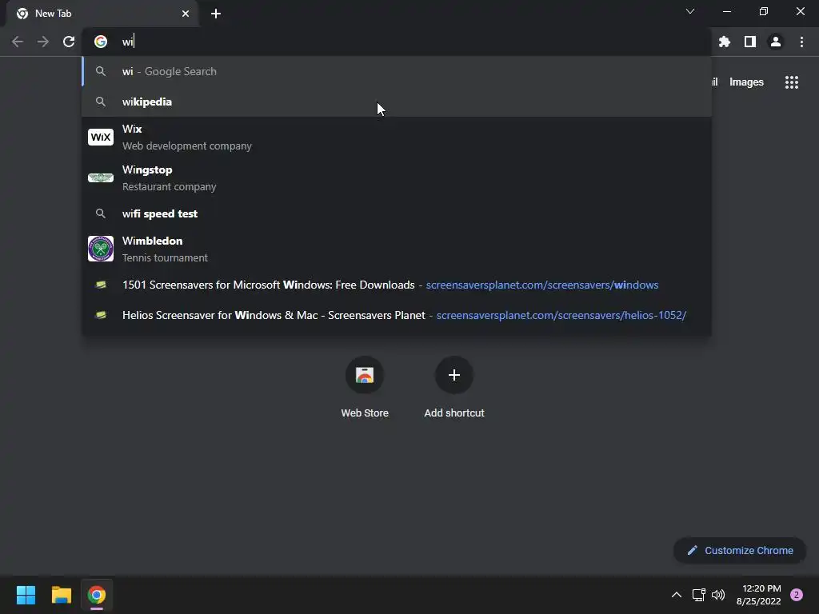819x614 pixels.
Task: Click the Chrome taskbar icon
Action: tap(97, 595)
